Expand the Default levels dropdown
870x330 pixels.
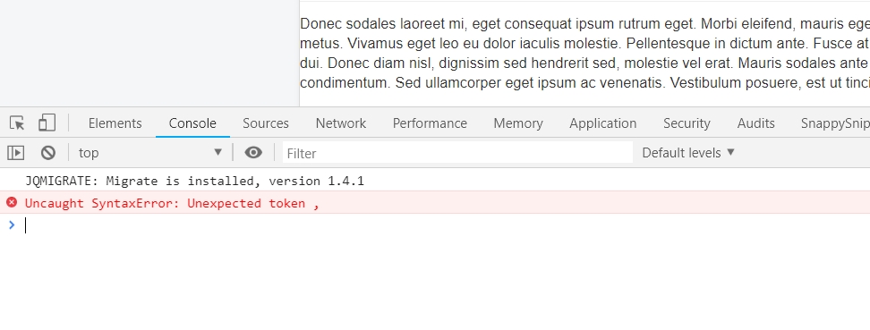(x=688, y=153)
